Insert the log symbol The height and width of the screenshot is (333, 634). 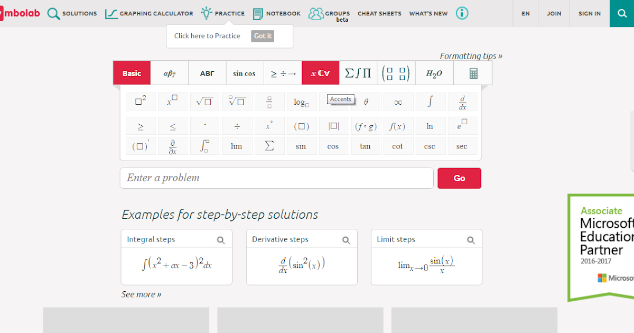tap(302, 101)
